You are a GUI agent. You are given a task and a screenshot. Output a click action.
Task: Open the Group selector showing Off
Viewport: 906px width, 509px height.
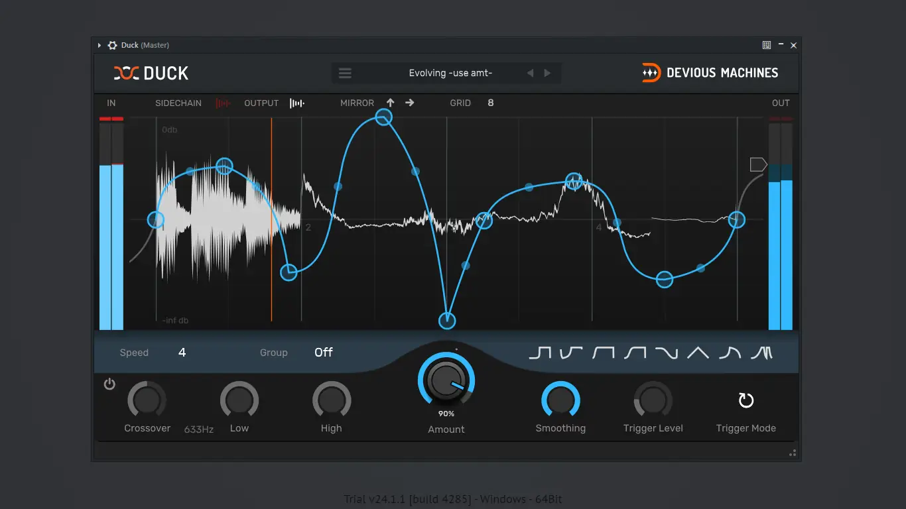pyautogui.click(x=324, y=353)
